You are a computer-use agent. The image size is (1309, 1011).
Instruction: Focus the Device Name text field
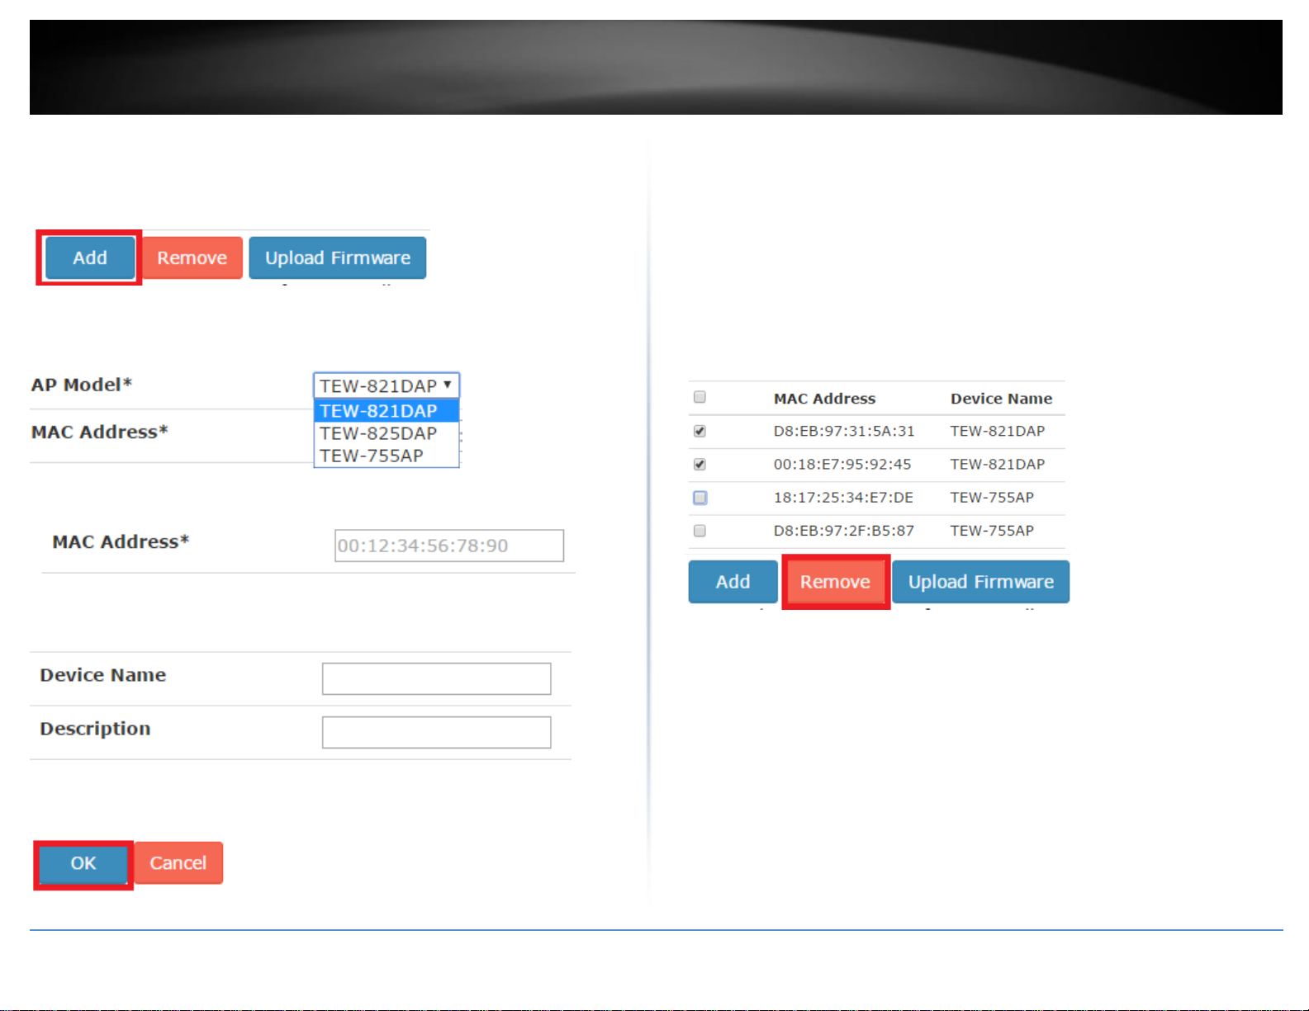tap(436, 678)
